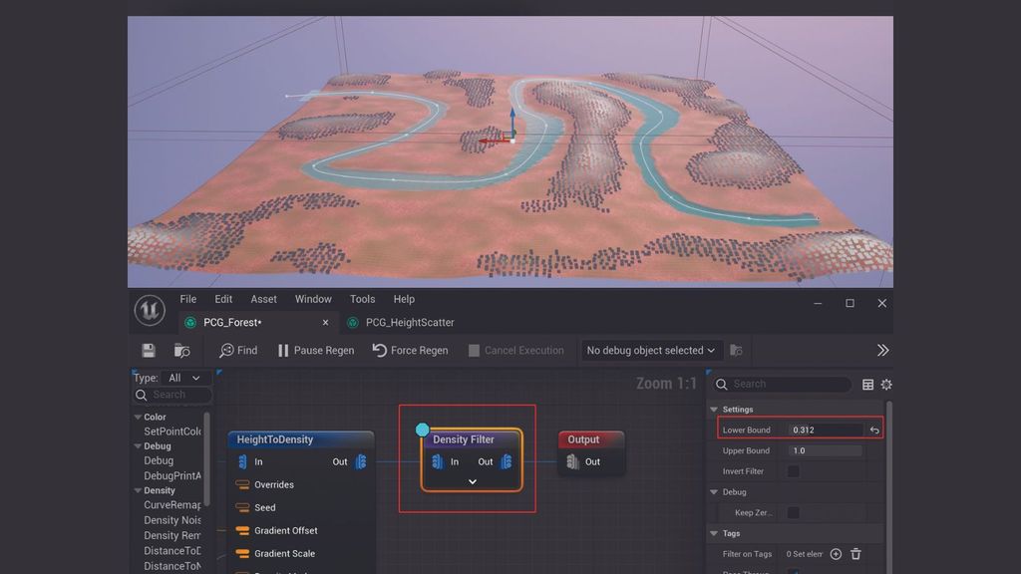Screen dimensions: 1021x574
Task: Expand the Density Filter node's chevron
Action: [472, 481]
